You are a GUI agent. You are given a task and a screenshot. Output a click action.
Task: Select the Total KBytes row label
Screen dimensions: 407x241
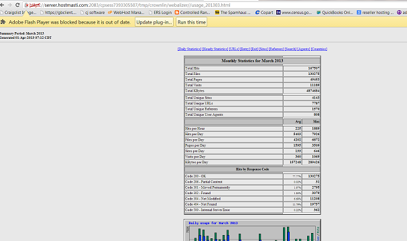point(194,91)
